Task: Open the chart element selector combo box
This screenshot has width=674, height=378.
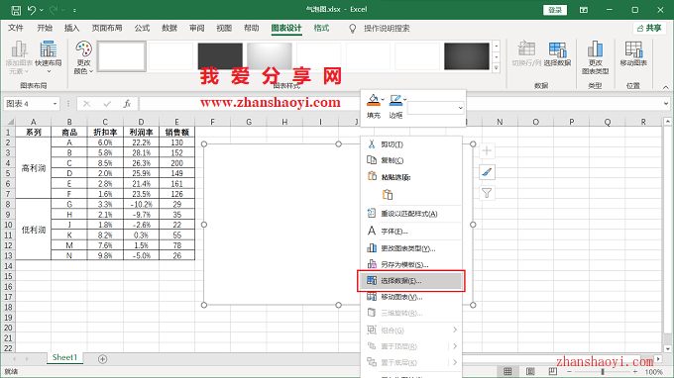Action: click(435, 108)
